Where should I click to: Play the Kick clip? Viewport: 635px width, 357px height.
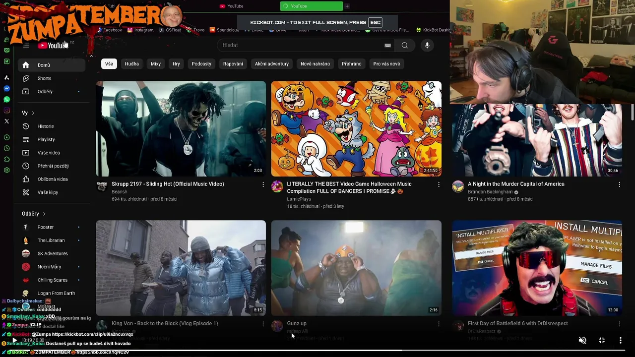(14, 341)
